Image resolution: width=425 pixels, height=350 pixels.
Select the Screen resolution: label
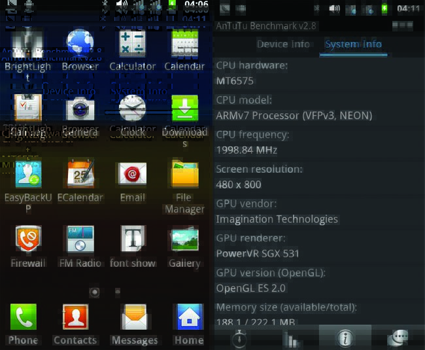tap(259, 169)
